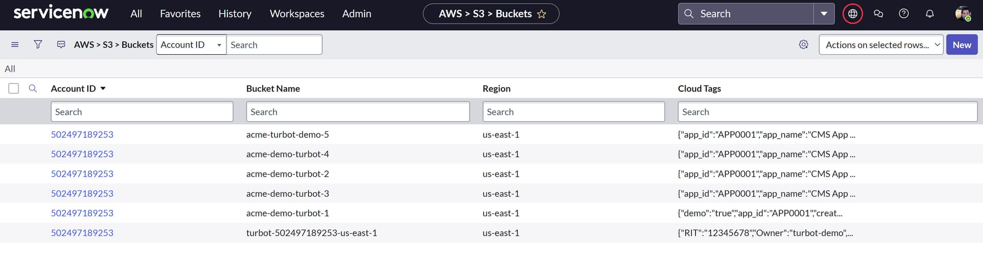The image size is (983, 279).
Task: Click the turbot-502497189253-us-east-1 bucket name cell
Action: click(x=311, y=233)
